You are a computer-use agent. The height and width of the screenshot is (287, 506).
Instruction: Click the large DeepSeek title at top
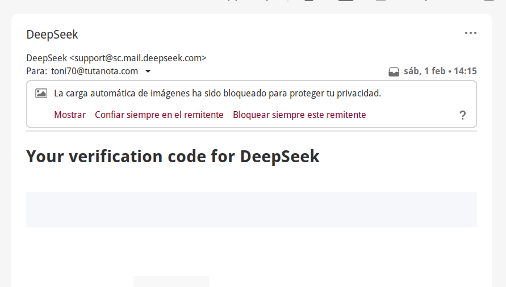pyautogui.click(x=52, y=35)
